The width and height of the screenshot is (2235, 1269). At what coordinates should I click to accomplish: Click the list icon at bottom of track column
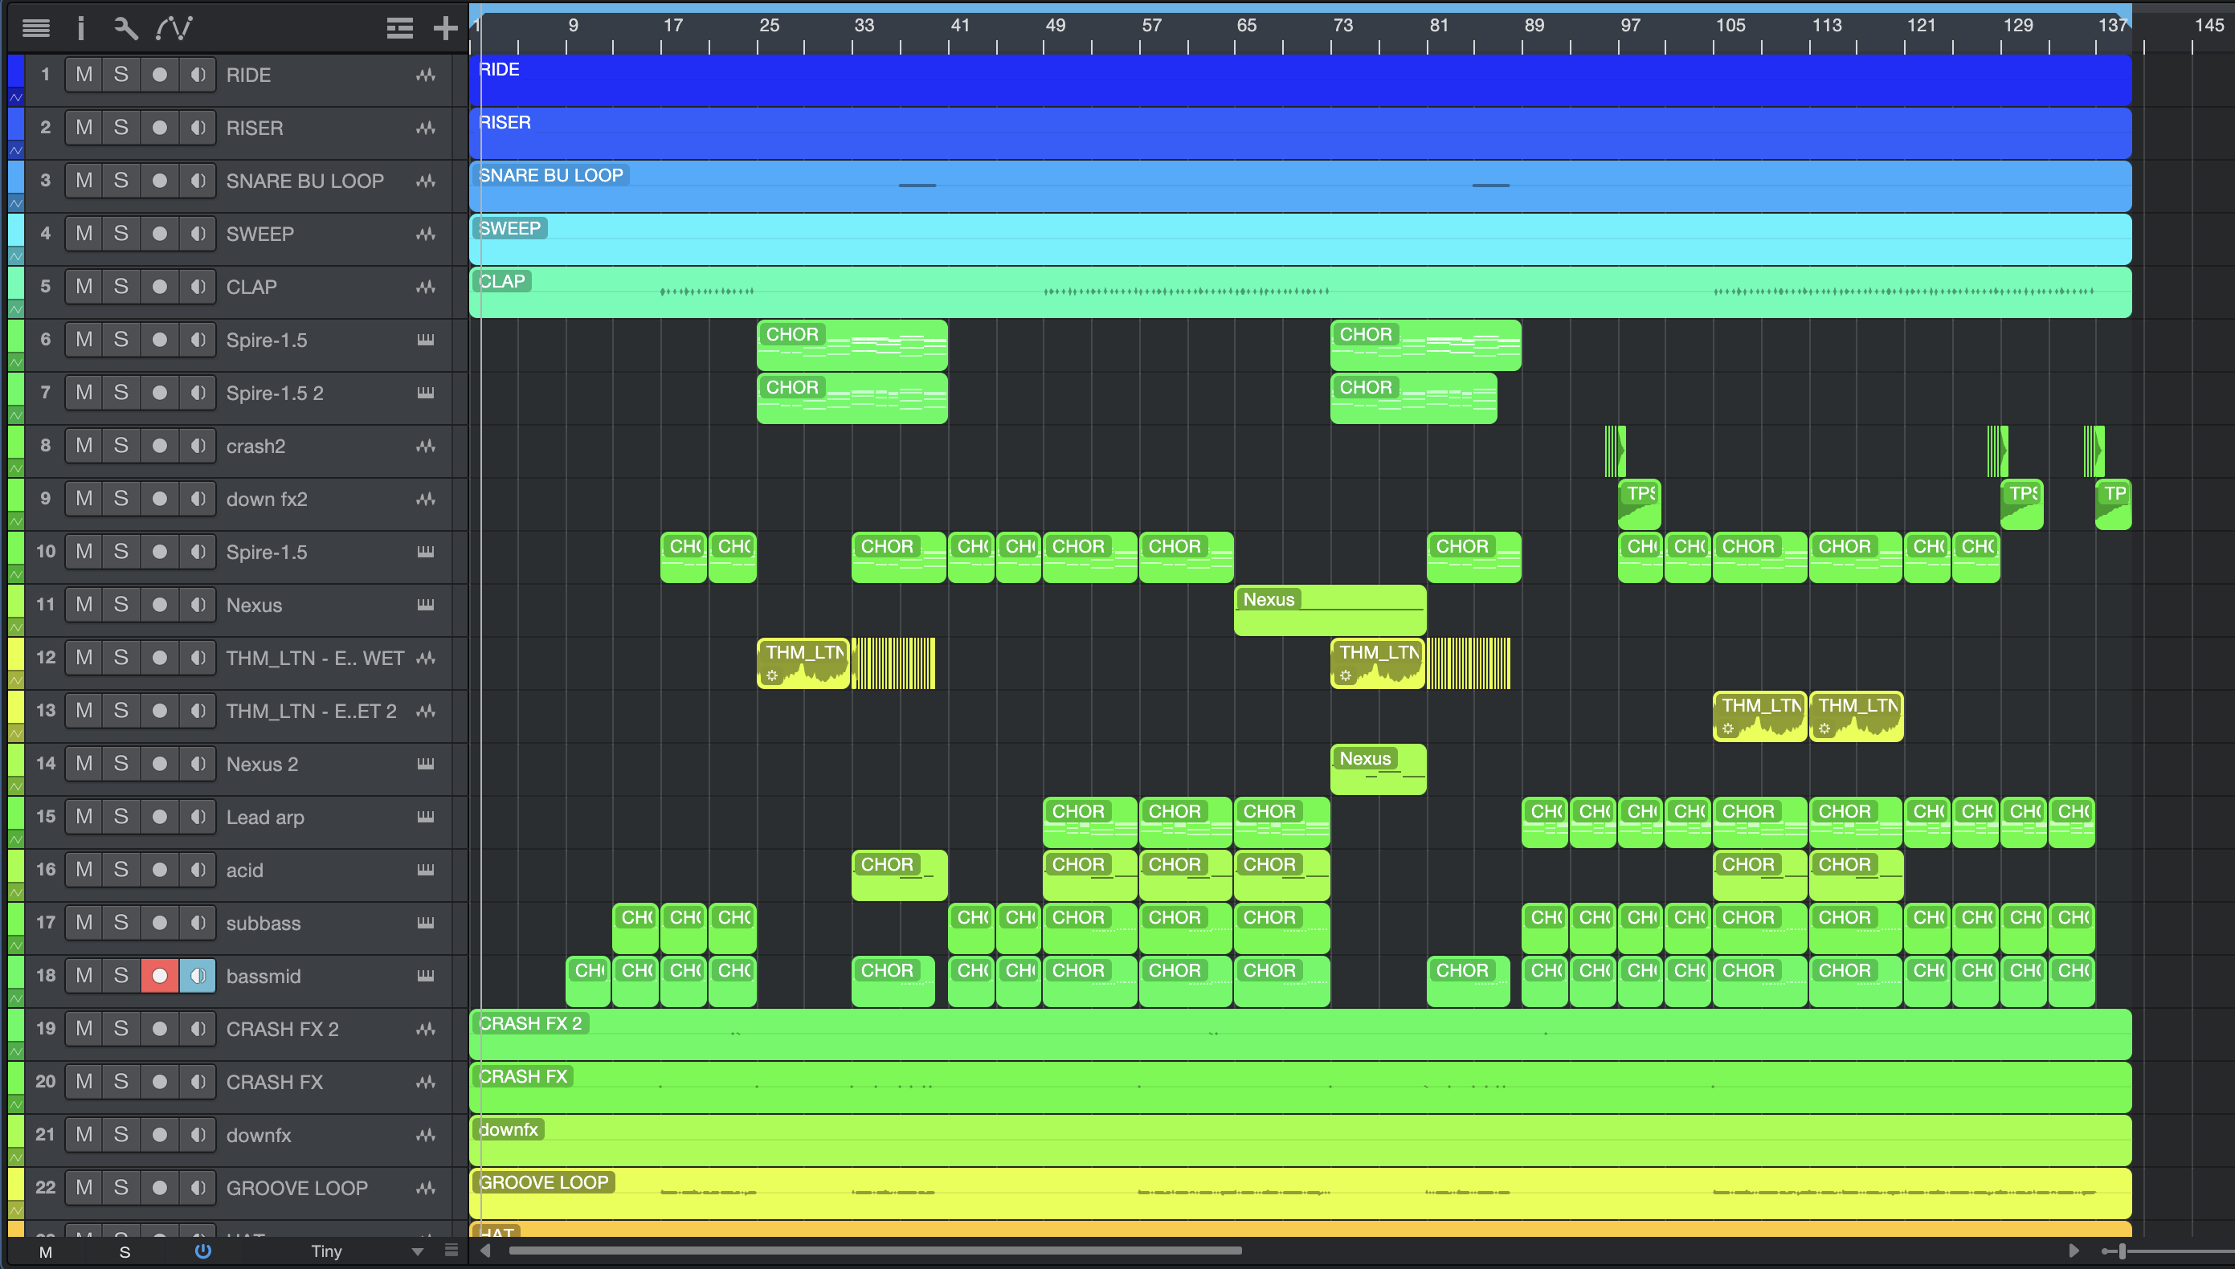pyautogui.click(x=451, y=1251)
